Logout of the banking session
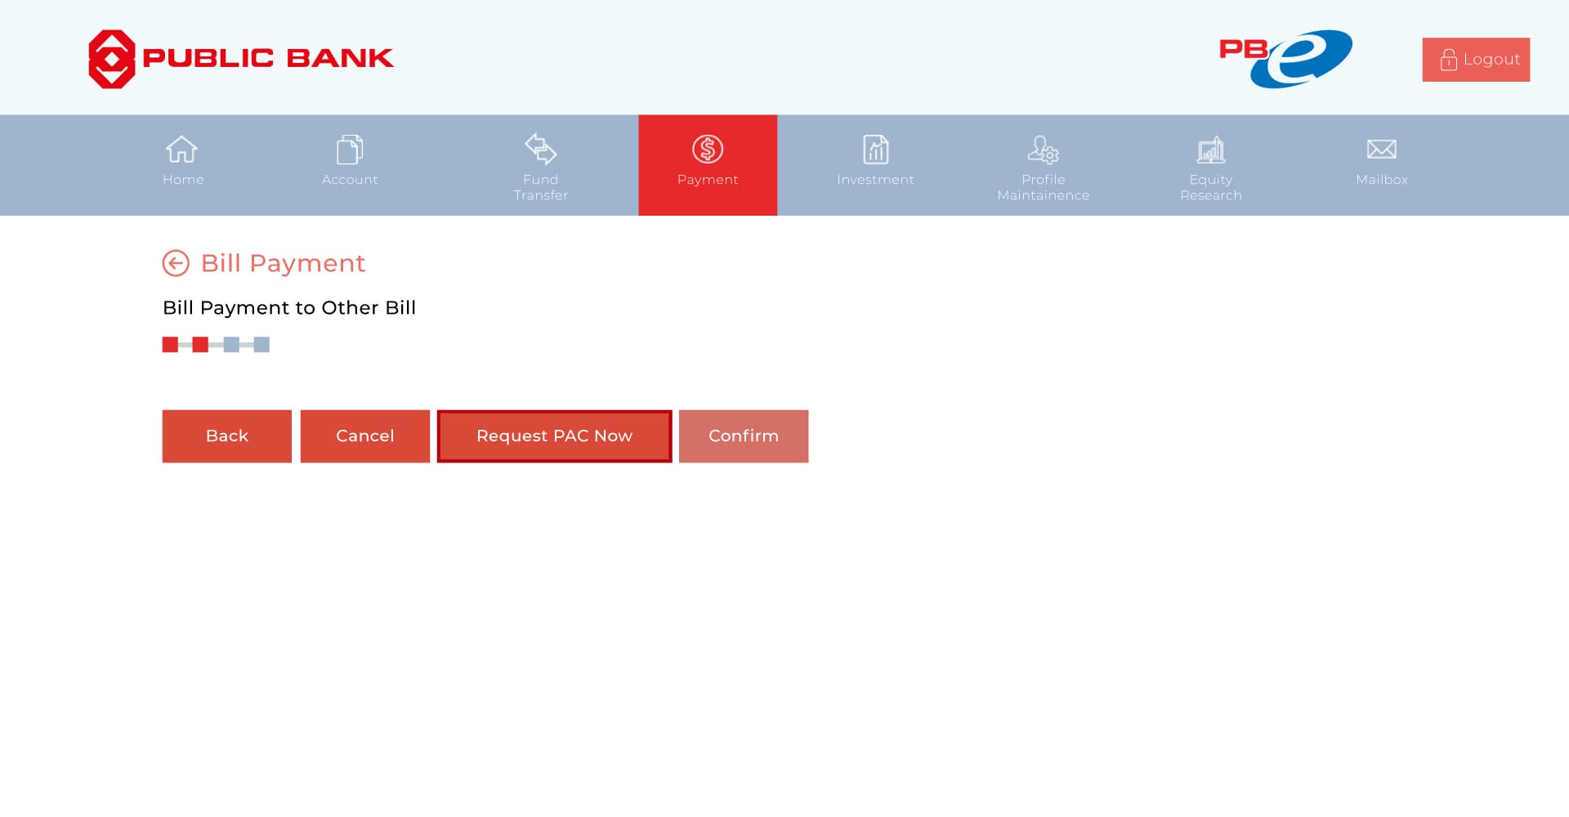The height and width of the screenshot is (817, 1569). (1476, 59)
